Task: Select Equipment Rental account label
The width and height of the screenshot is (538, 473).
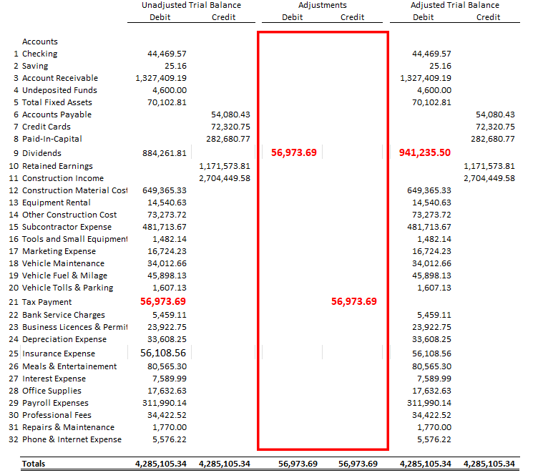Action: pos(57,203)
